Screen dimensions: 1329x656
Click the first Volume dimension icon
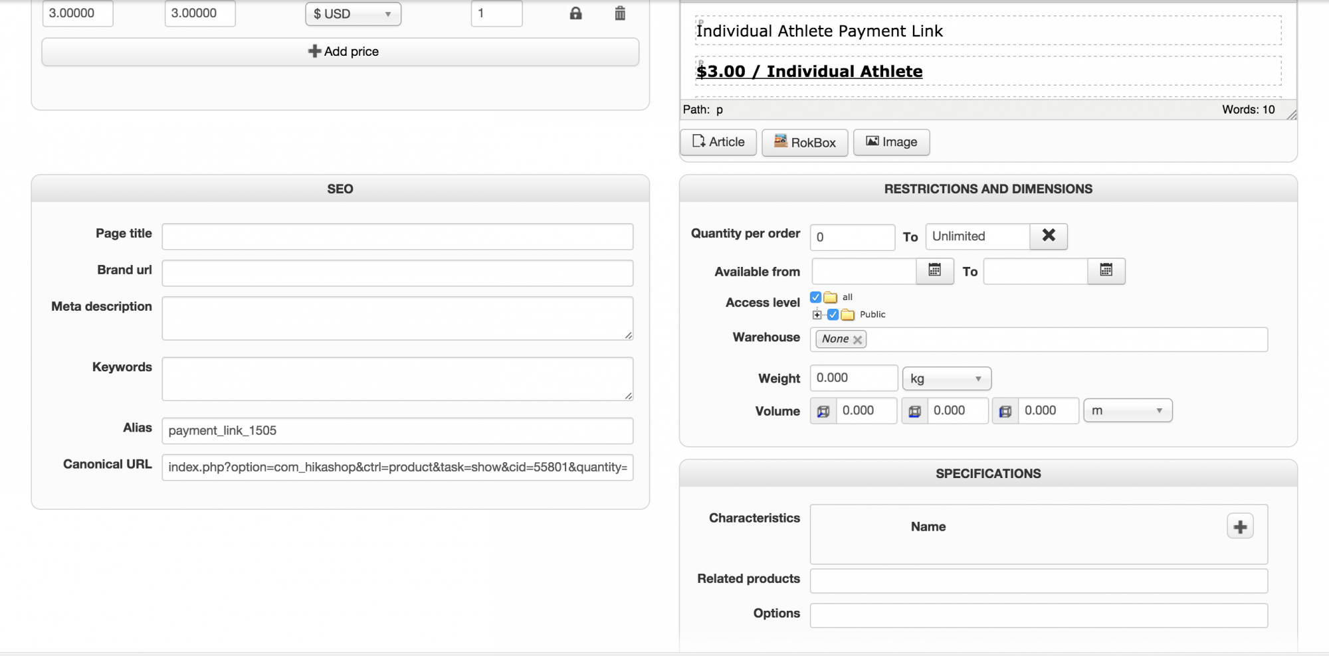823,411
